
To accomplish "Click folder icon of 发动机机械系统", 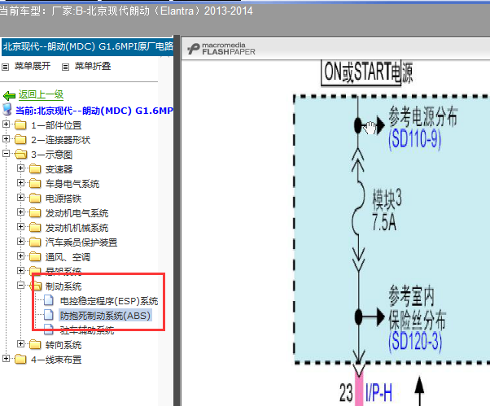I will tap(35, 227).
